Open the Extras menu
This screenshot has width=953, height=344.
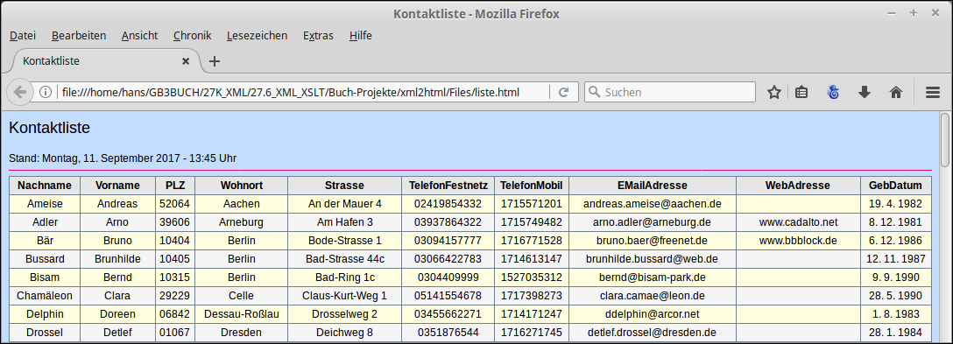point(319,36)
